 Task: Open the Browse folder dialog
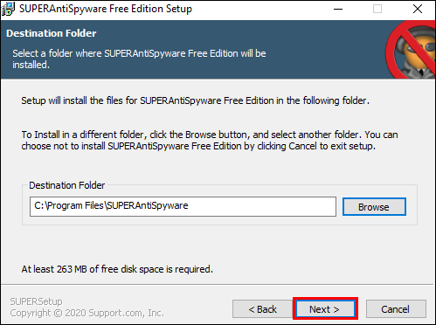tap(374, 207)
